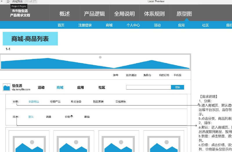This screenshot has width=232, height=152.
Task: Click the vip.iemylife.com site name text
Action: coord(21,89)
